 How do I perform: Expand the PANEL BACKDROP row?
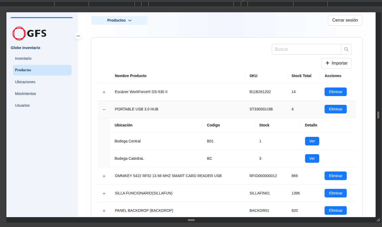tap(104, 211)
